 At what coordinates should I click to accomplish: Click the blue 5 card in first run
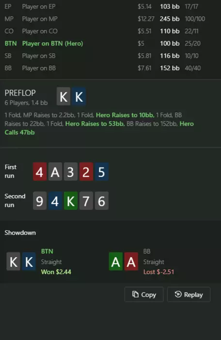point(102,171)
